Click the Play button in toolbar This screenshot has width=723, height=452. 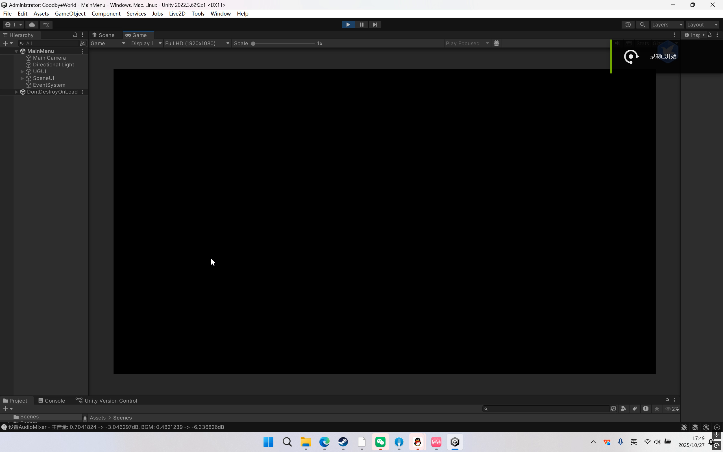click(x=348, y=25)
